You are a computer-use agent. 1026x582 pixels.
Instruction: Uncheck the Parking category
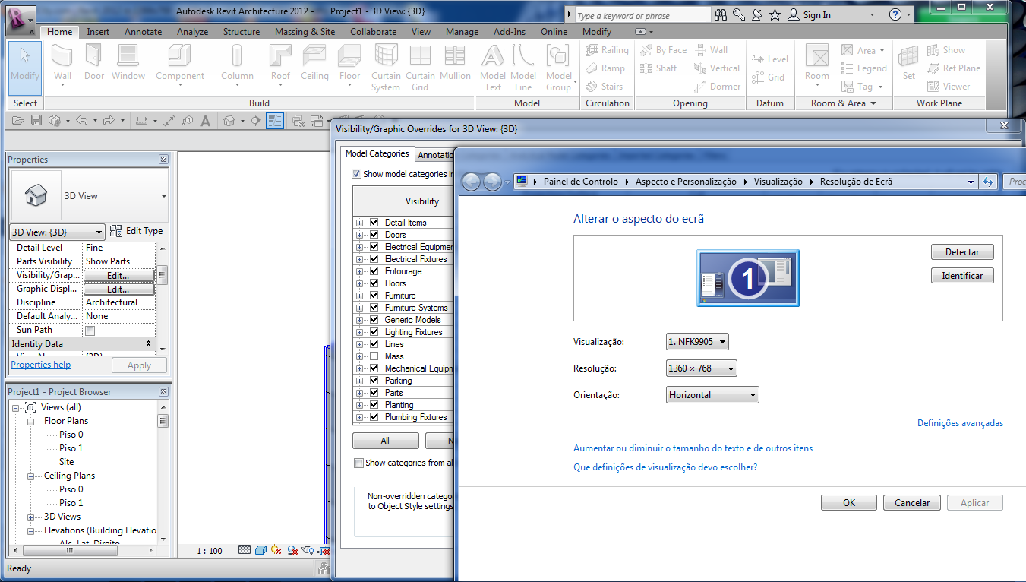coord(374,381)
